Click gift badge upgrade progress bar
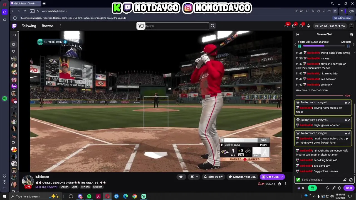The image size is (356, 200). 324,46
